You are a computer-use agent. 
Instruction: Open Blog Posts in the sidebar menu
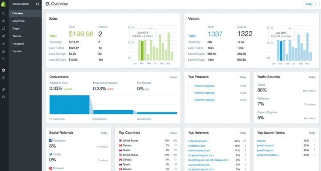pyautogui.click(x=19, y=21)
